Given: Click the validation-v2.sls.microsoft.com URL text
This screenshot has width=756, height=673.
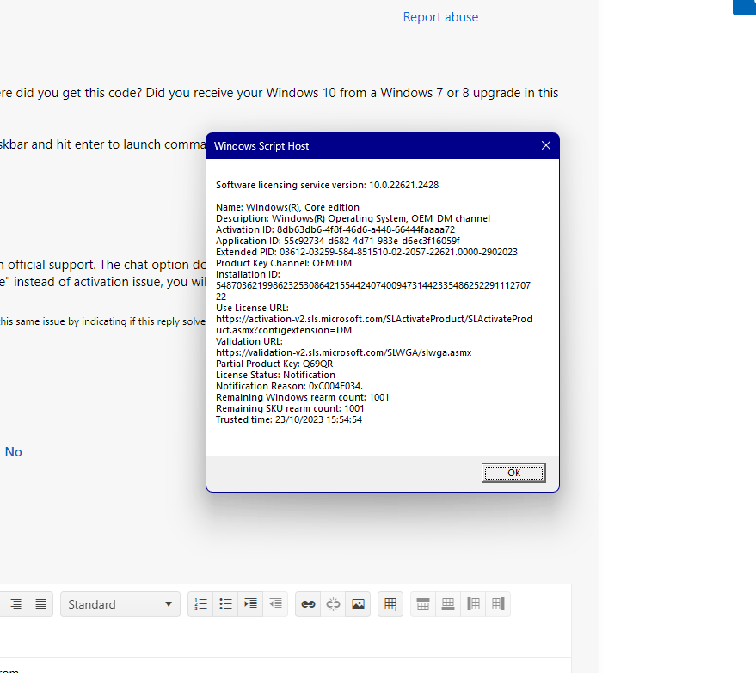Looking at the screenshot, I should pos(344,352).
